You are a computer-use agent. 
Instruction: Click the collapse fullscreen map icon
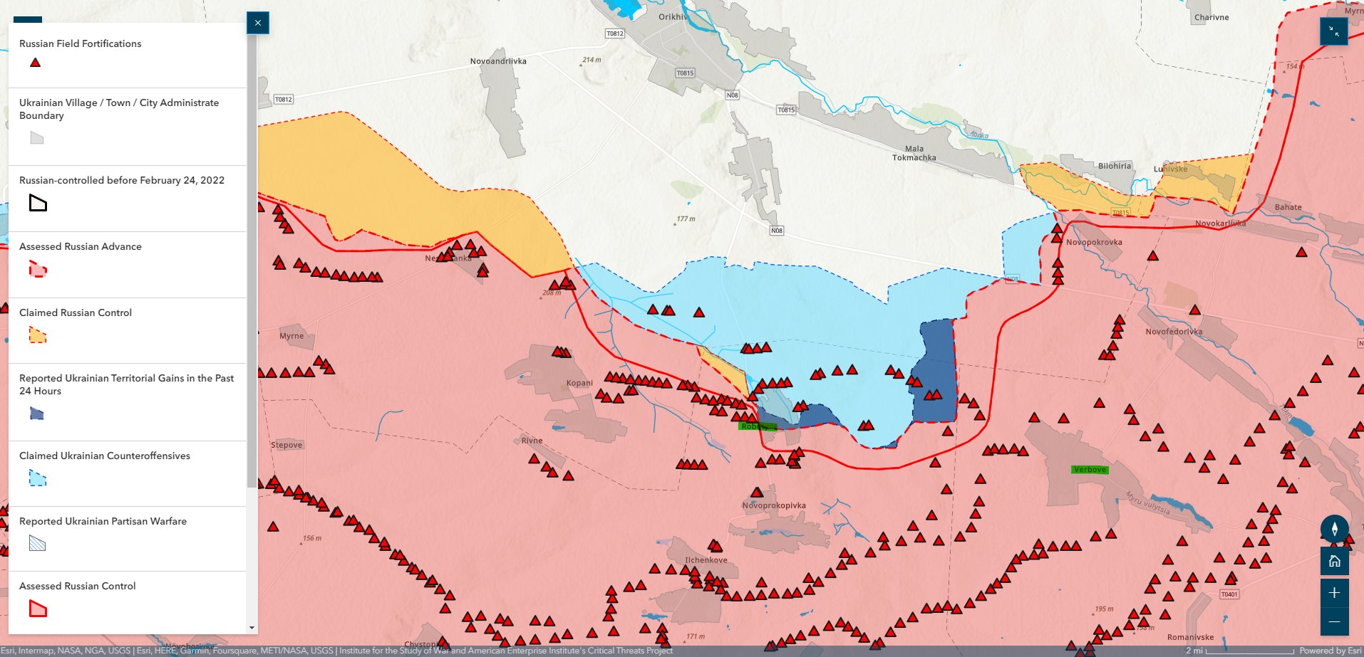point(1334,31)
